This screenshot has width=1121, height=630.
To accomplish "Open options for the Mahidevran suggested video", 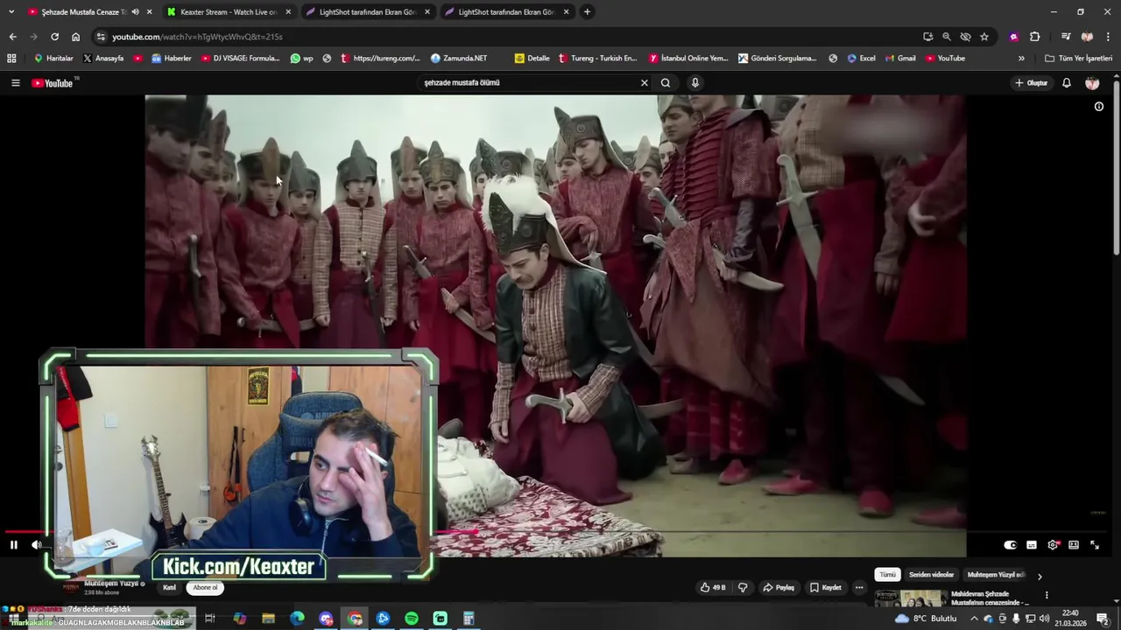I will point(1047,595).
